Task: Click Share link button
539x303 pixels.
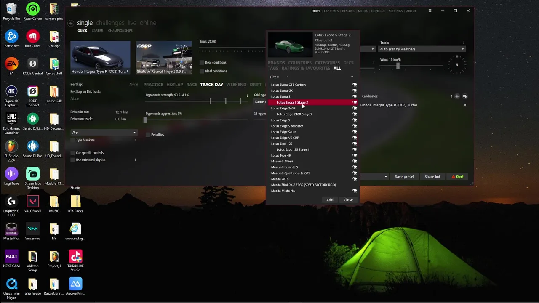Action: [x=432, y=177]
